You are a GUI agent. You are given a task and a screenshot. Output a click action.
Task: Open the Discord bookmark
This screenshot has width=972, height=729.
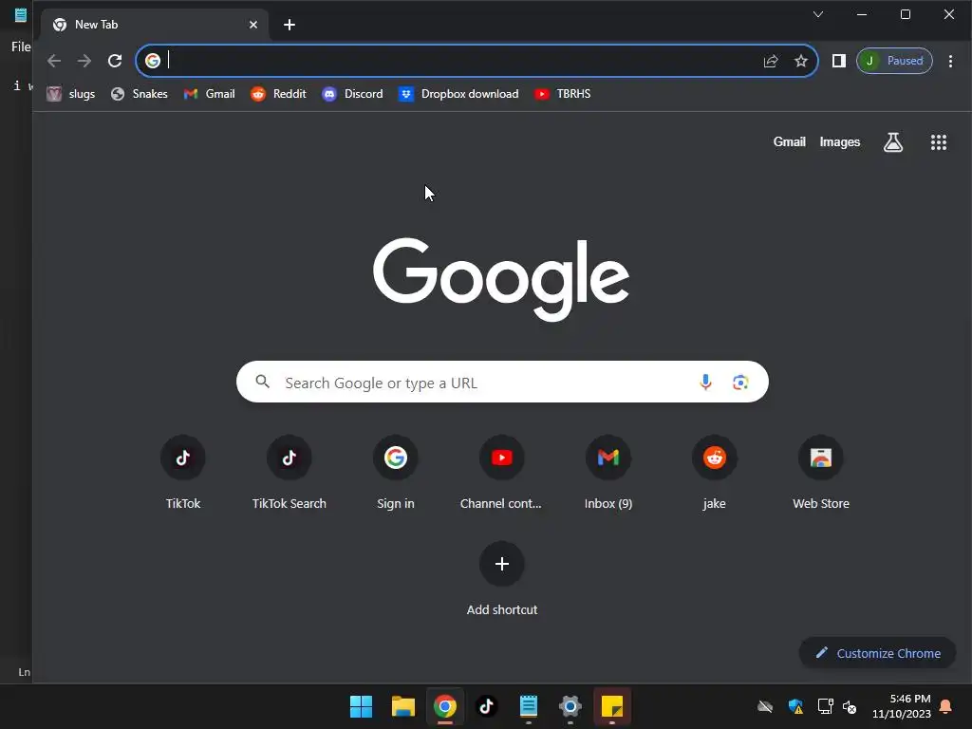(353, 94)
